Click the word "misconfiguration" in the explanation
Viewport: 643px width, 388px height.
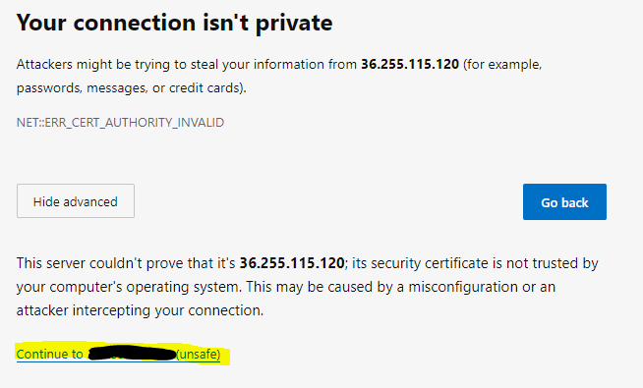click(463, 287)
